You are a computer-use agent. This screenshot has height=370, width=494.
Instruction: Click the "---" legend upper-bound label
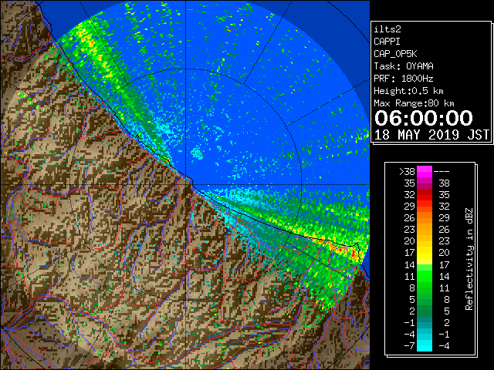coord(442,171)
